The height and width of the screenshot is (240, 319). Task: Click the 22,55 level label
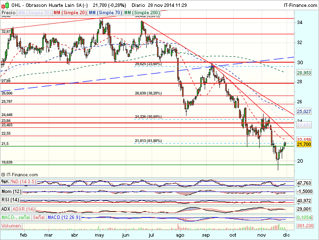pos(6,133)
